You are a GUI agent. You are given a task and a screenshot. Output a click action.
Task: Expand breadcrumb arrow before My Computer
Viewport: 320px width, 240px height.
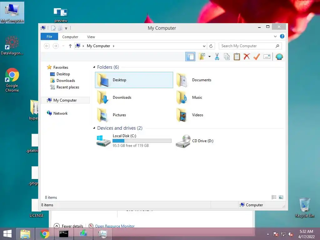83,46
